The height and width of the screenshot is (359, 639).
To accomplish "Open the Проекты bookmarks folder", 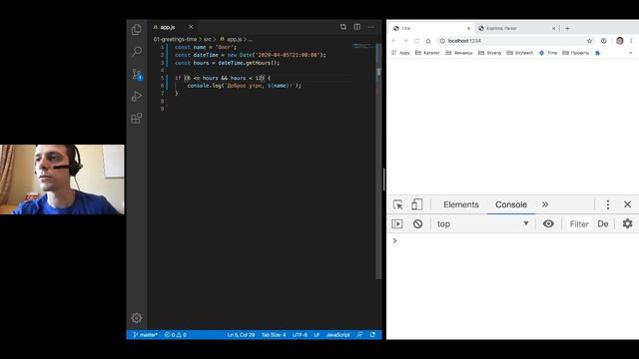I will click(575, 53).
